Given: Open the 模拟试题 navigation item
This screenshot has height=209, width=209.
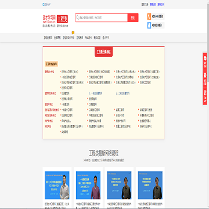Looking at the screenshot, I should coord(97,38).
